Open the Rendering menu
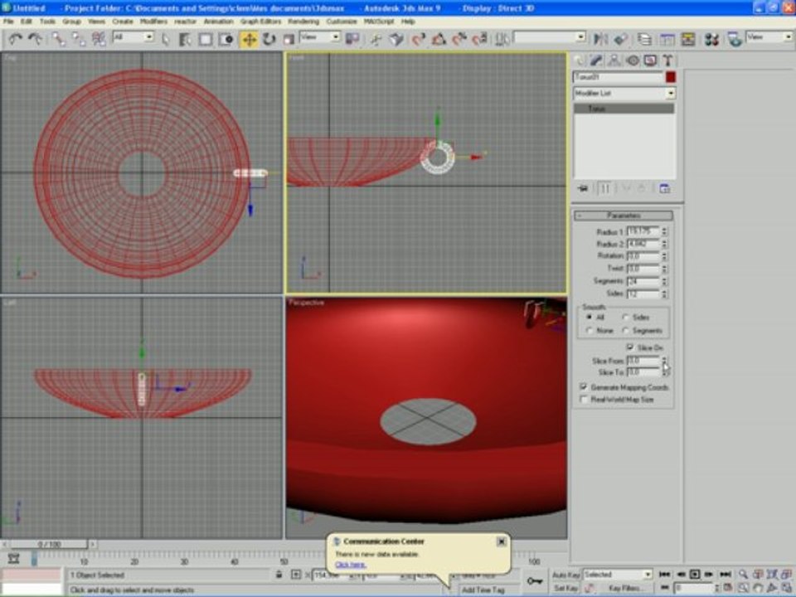Viewport: 796px width, 597px height. tap(303, 21)
